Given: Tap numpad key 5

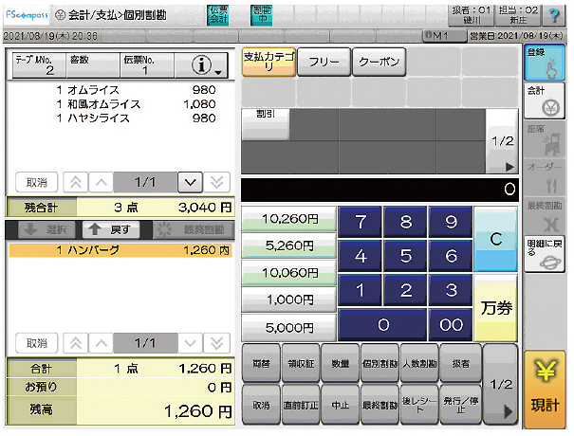Looking at the screenshot, I should point(405,256).
